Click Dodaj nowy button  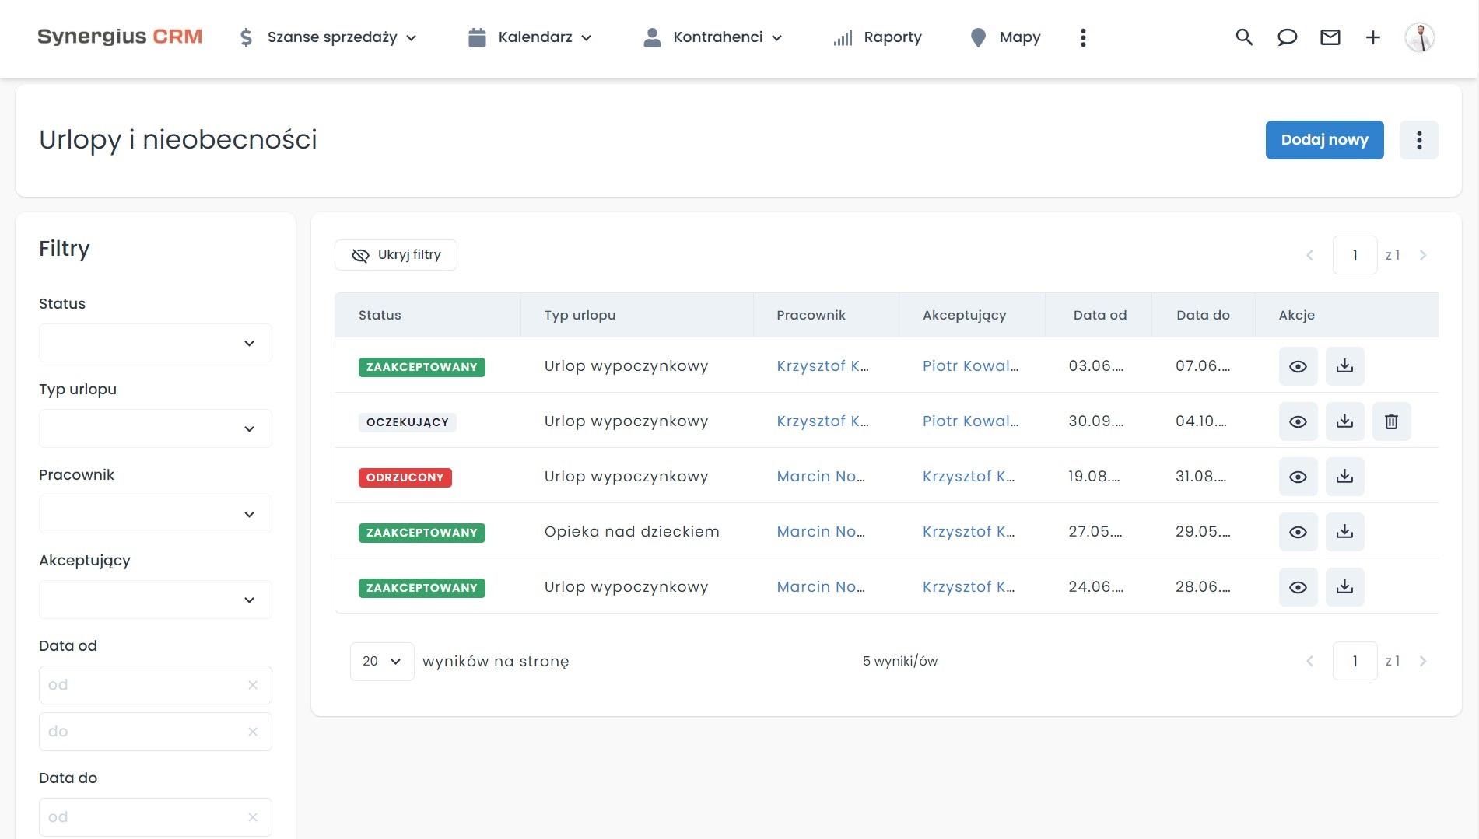point(1324,140)
